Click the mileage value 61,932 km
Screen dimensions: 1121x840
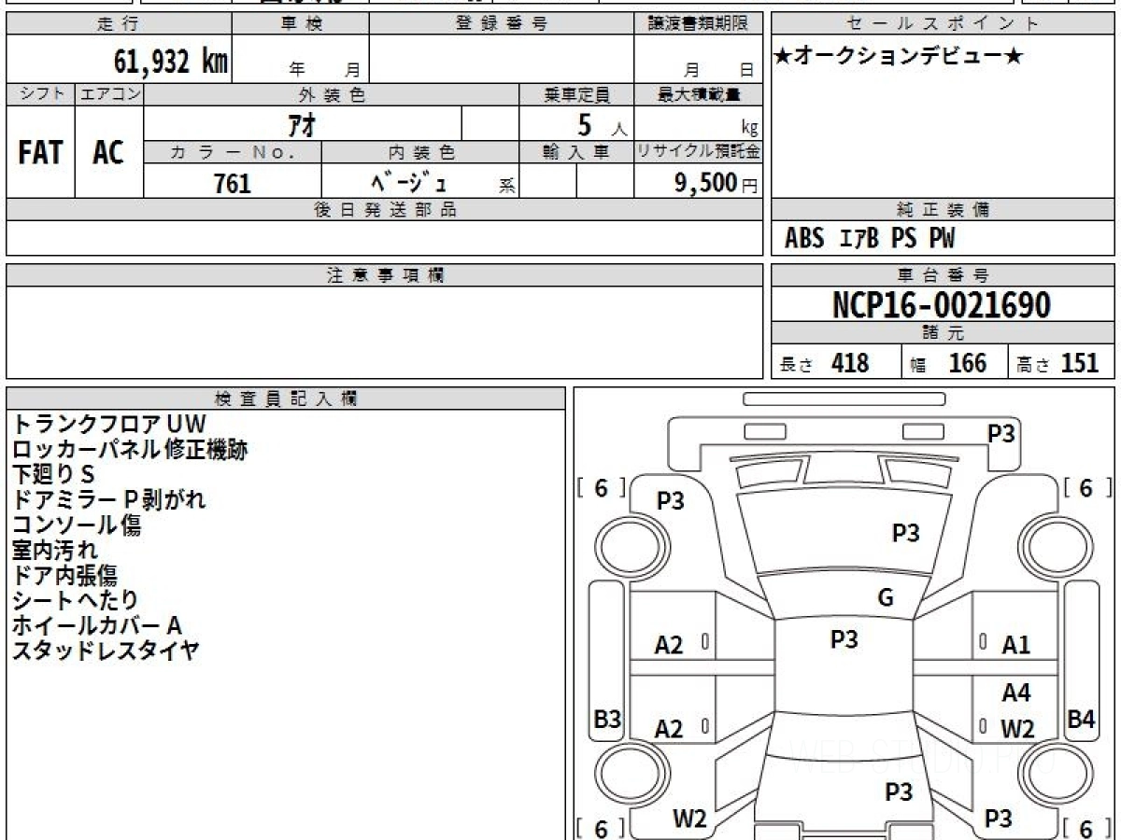(x=171, y=62)
